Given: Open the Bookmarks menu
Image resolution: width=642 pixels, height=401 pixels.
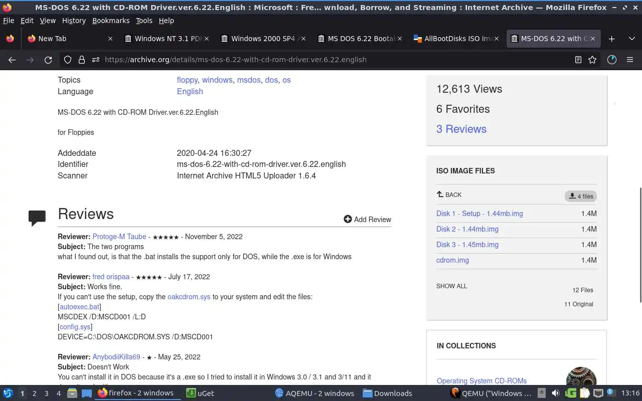Looking at the screenshot, I should (x=111, y=21).
